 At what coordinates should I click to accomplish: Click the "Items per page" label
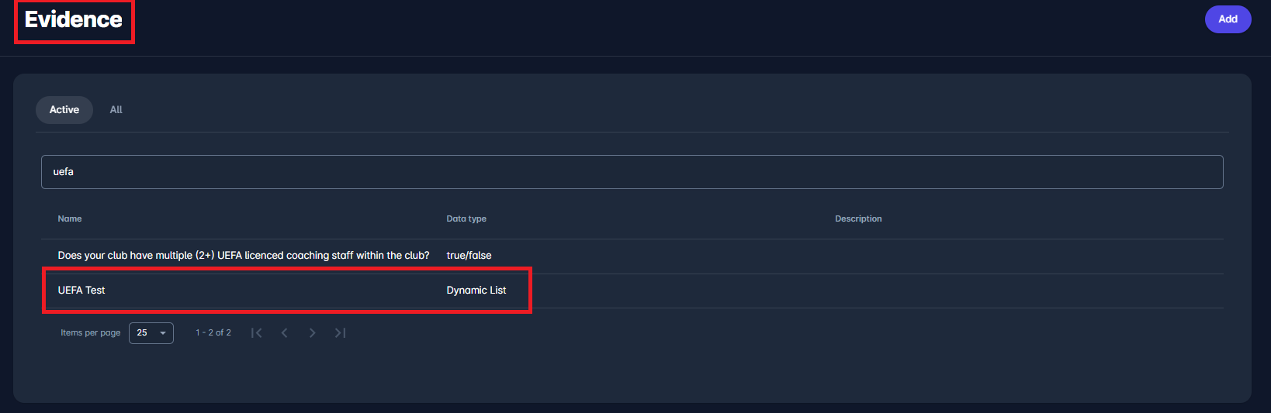[91, 333]
